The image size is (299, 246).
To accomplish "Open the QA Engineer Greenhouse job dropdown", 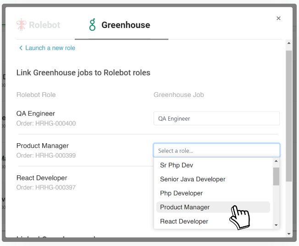I will 216,118.
